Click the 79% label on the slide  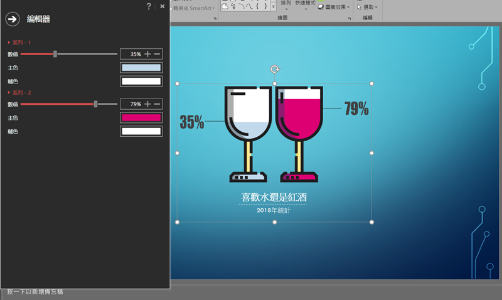[x=356, y=108]
